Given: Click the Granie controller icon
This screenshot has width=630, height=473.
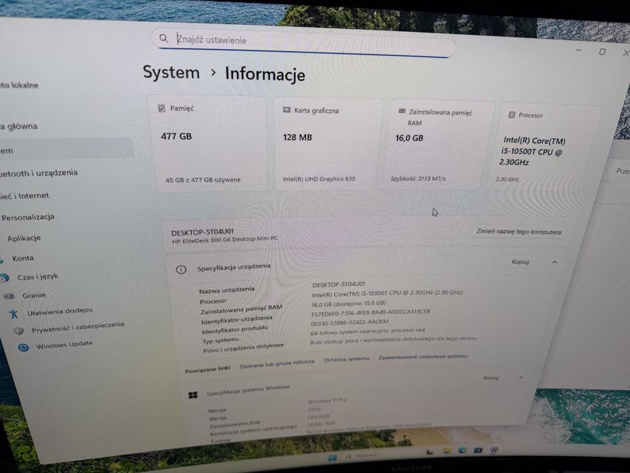Looking at the screenshot, I should tap(9, 297).
